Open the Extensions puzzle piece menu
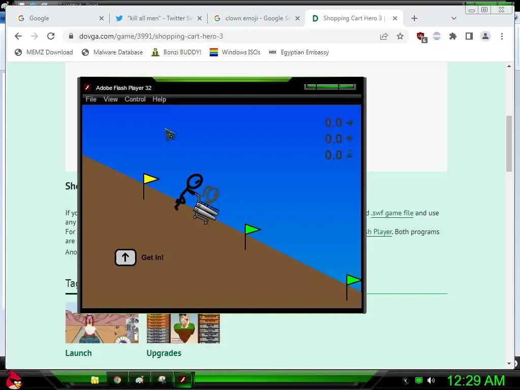This screenshot has width=520, height=390. [452, 36]
